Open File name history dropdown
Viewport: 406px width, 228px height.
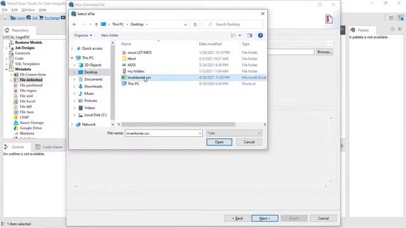tap(200, 133)
